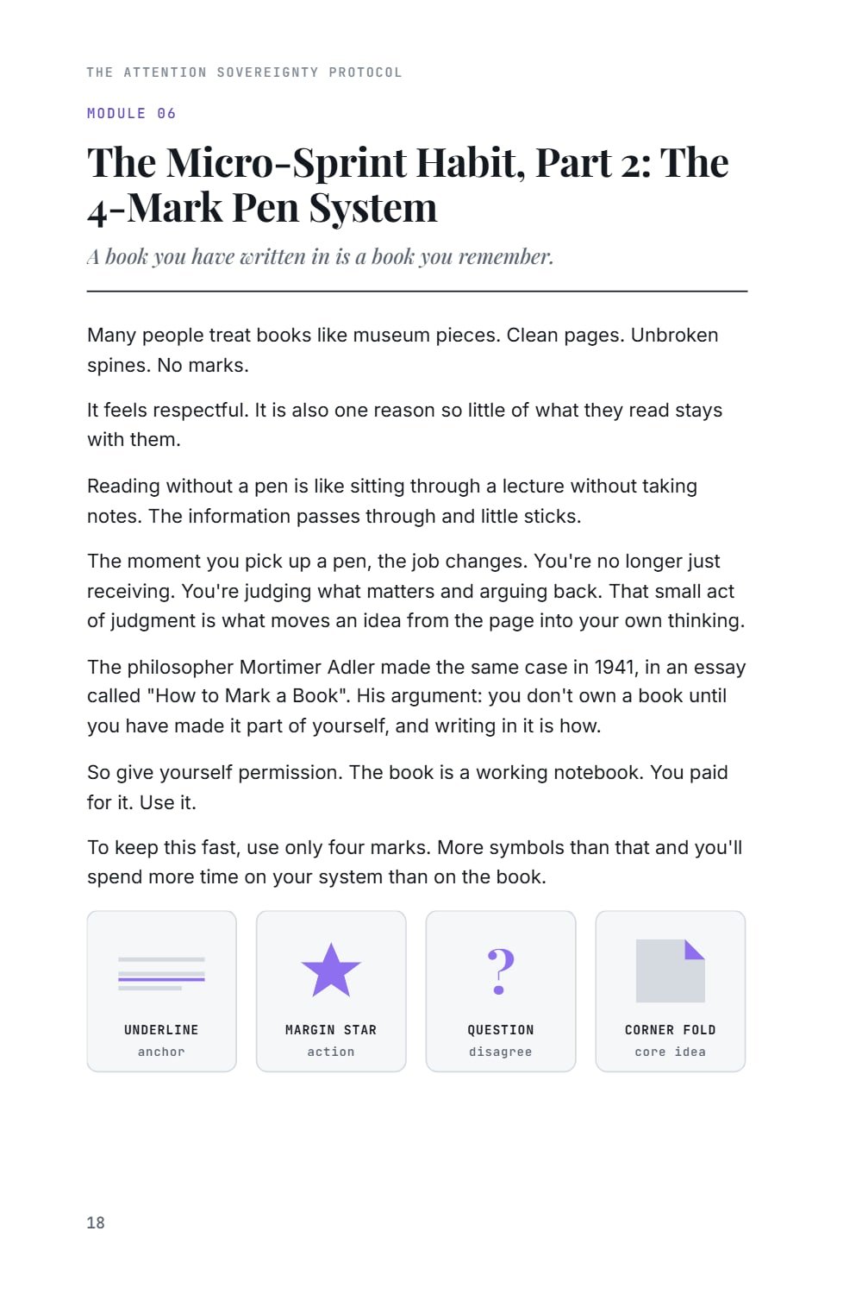The height and width of the screenshot is (1294, 862).
Task: Click the 4-Mark Pen System title
Action: pyautogui.click(x=408, y=185)
